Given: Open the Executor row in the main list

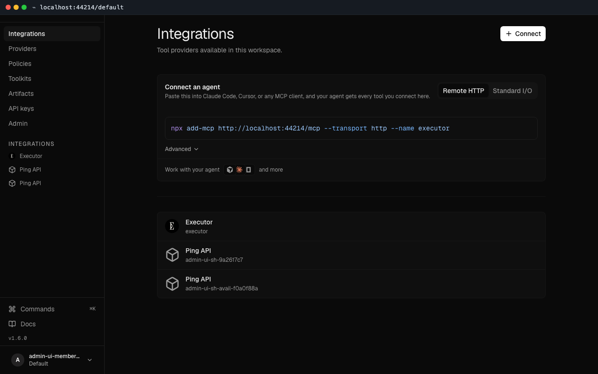Looking at the screenshot, I should (351, 226).
